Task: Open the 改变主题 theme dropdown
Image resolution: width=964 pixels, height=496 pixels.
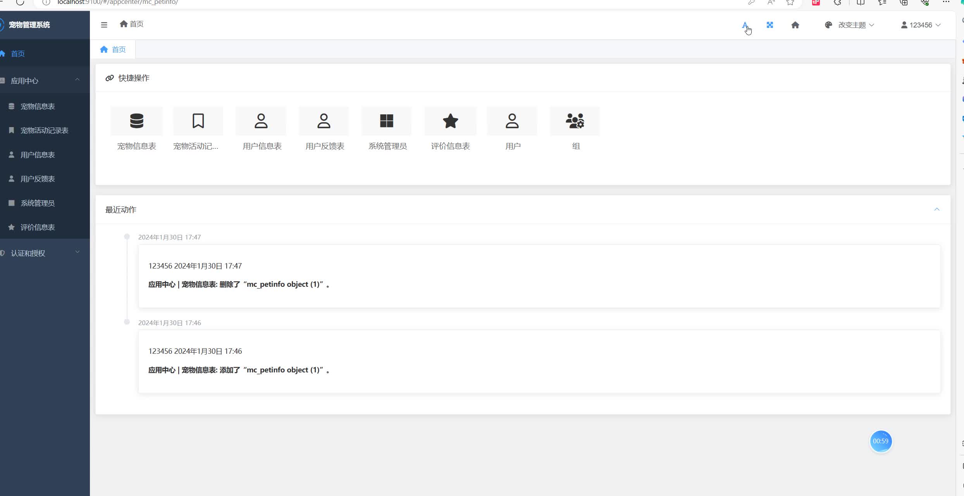Action: pos(851,25)
